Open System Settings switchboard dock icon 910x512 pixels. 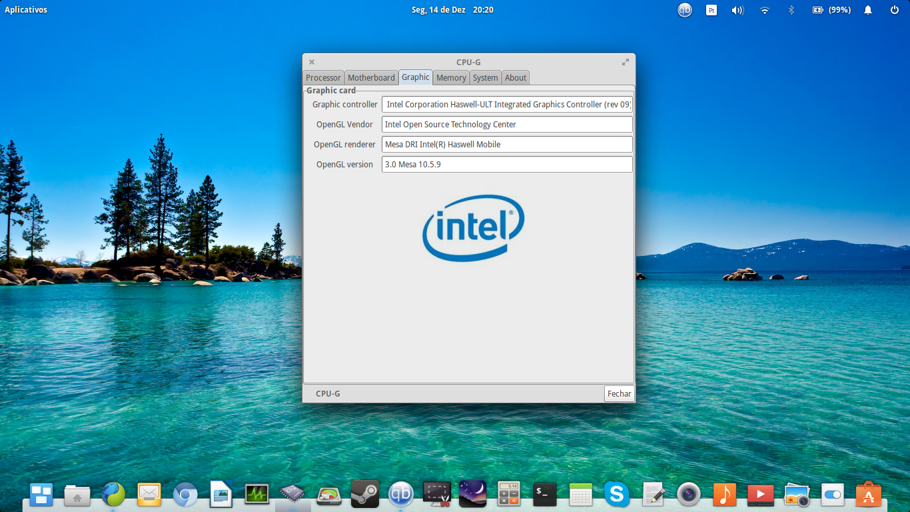[x=833, y=494]
